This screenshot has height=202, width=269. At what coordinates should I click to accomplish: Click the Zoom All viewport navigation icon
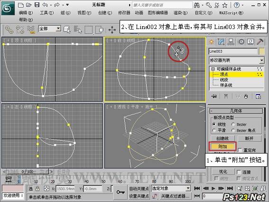[247, 189]
